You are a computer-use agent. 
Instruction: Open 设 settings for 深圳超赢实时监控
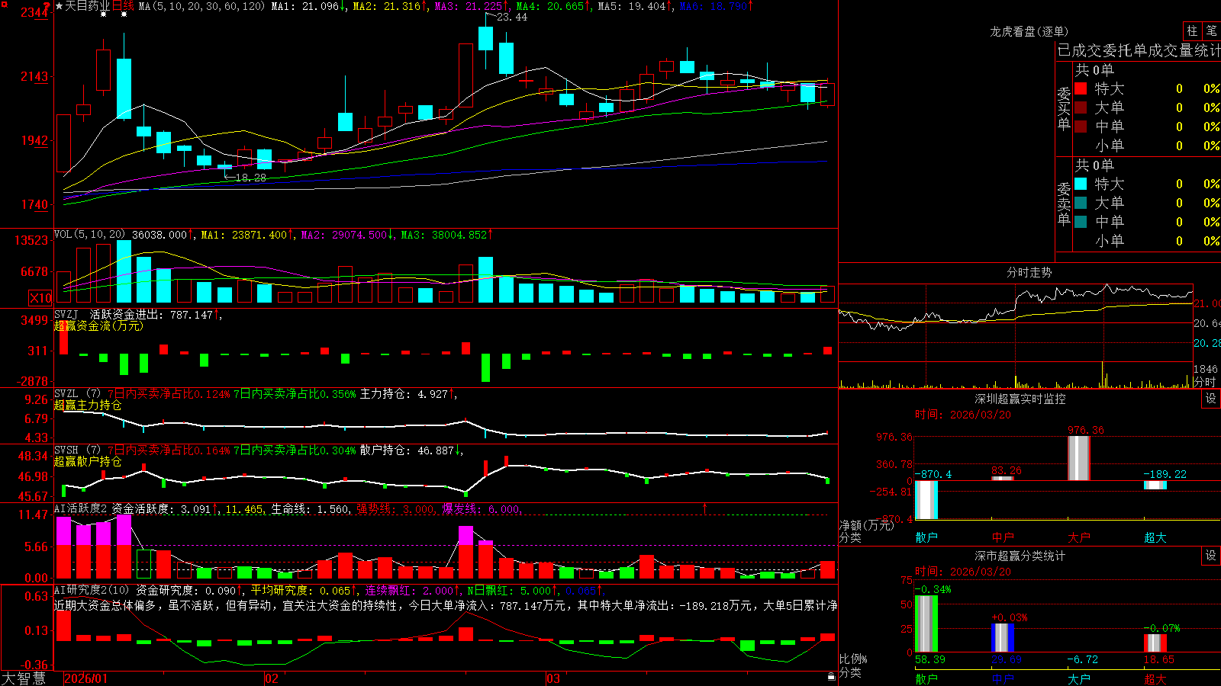tap(1211, 399)
